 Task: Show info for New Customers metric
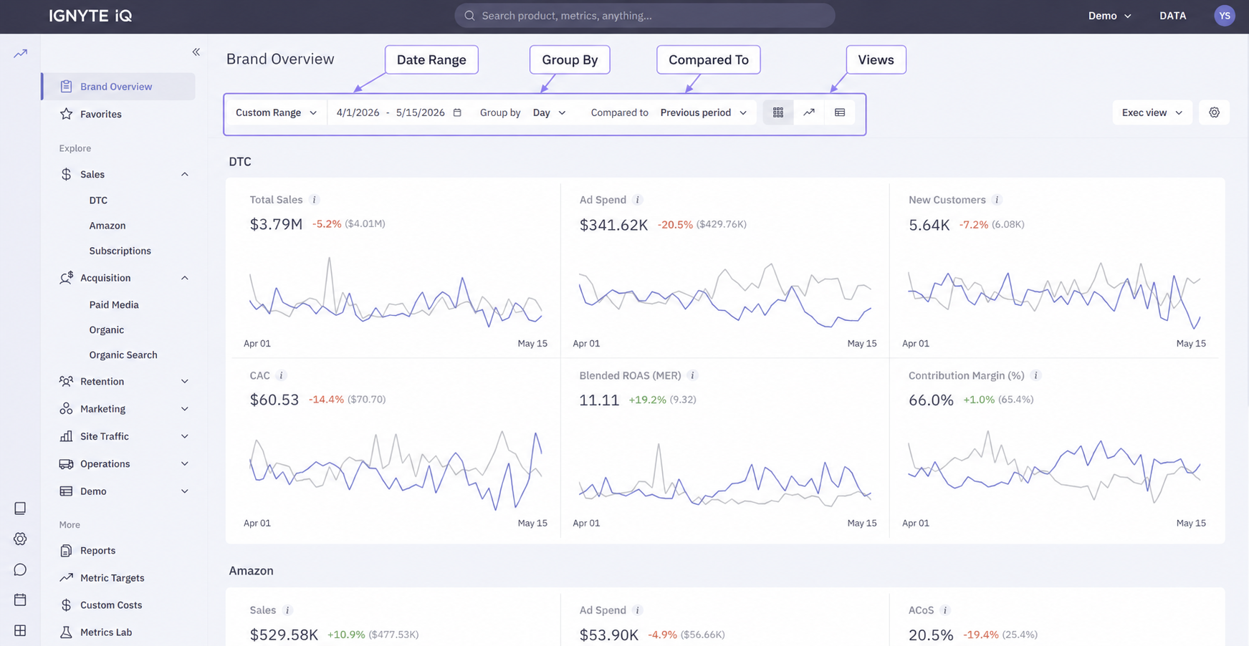click(997, 200)
